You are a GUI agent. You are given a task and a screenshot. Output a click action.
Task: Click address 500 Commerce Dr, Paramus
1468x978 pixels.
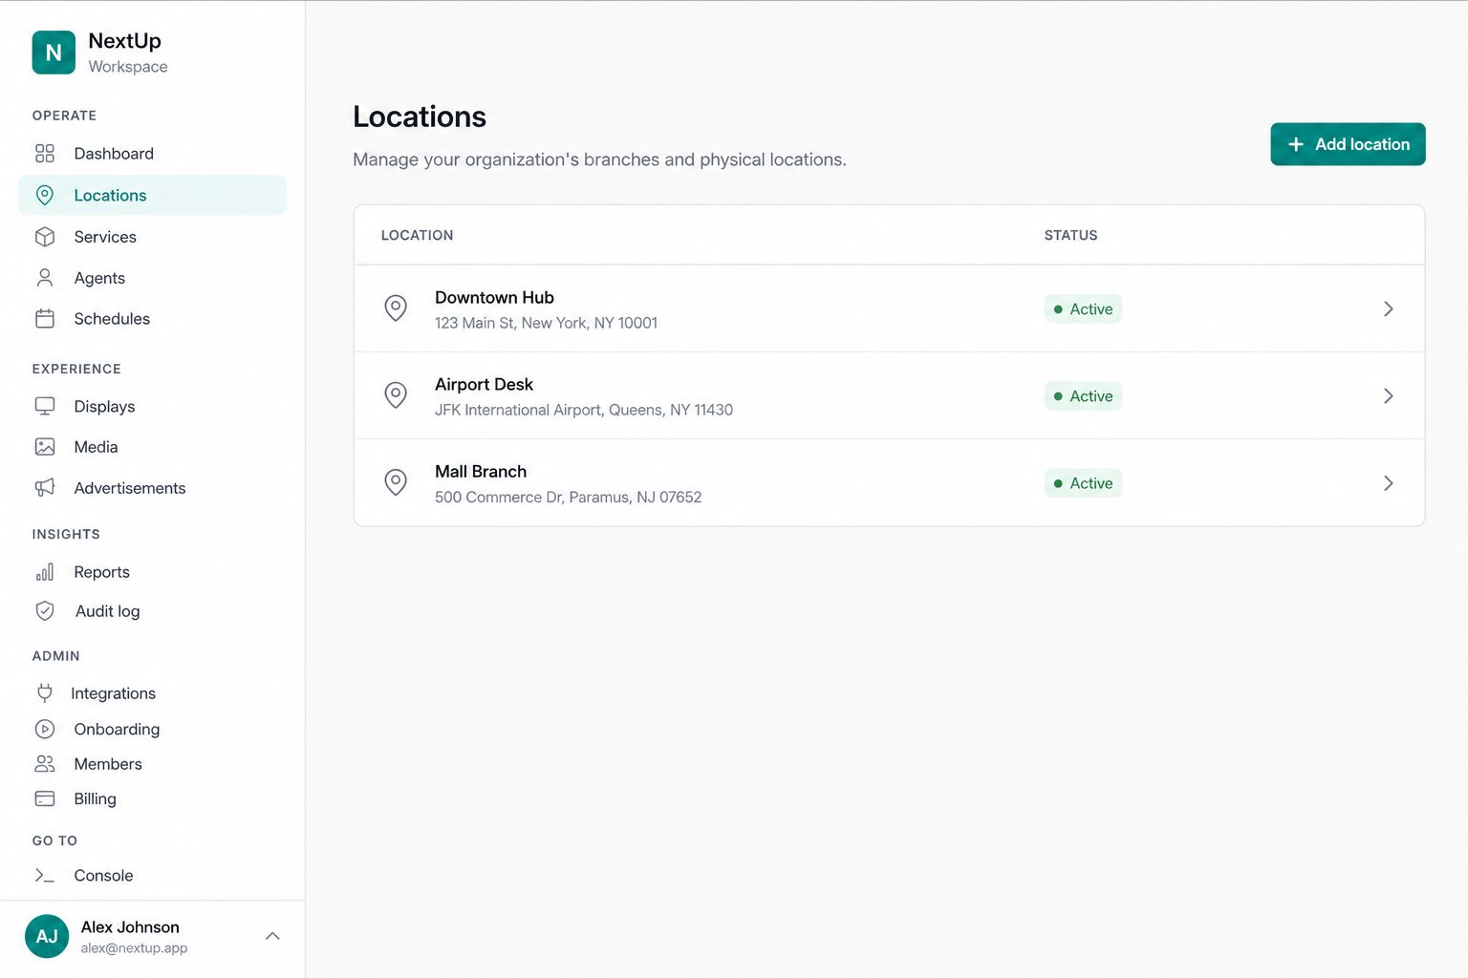click(568, 497)
